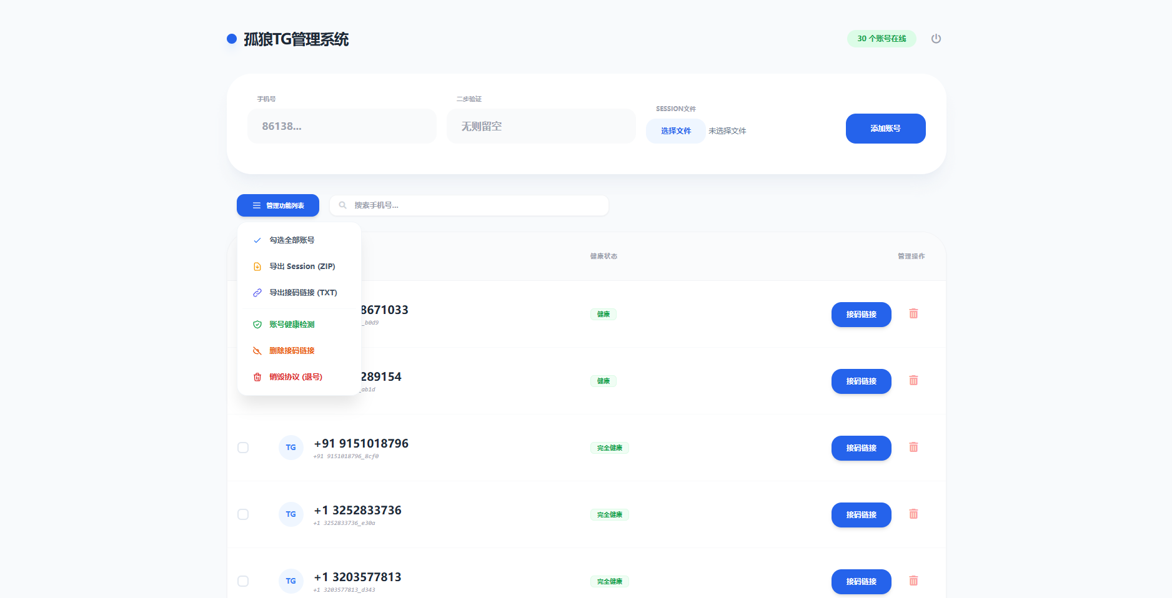1172x598 pixels.
Task: Focus the 手机号 phone number input
Action: tap(342, 126)
